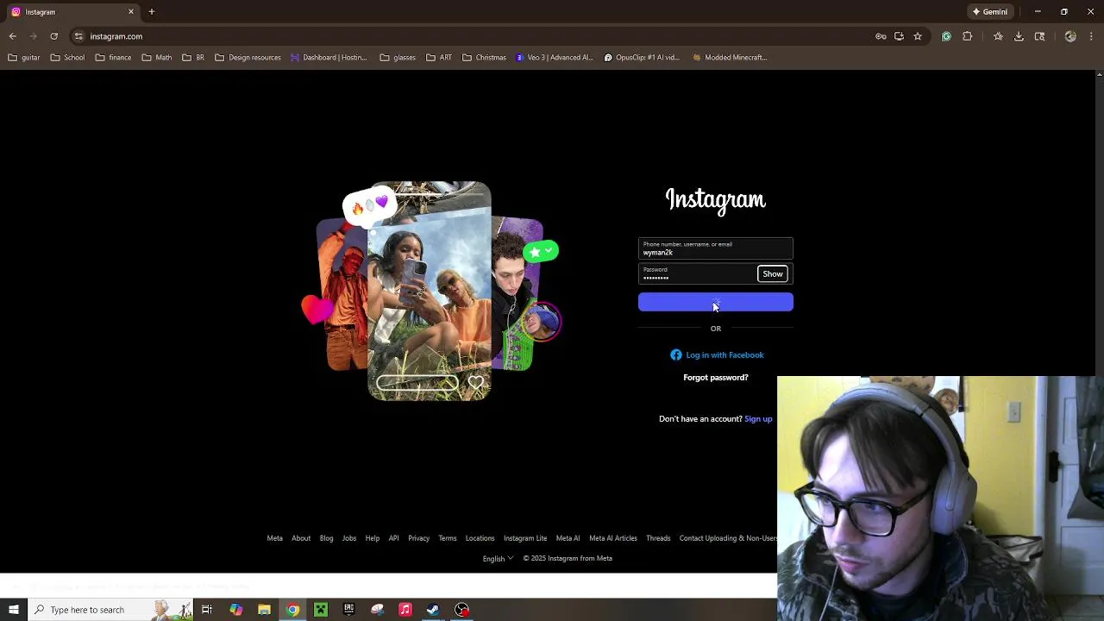Click the Sign up link
This screenshot has height=621, width=1104.
click(x=758, y=418)
